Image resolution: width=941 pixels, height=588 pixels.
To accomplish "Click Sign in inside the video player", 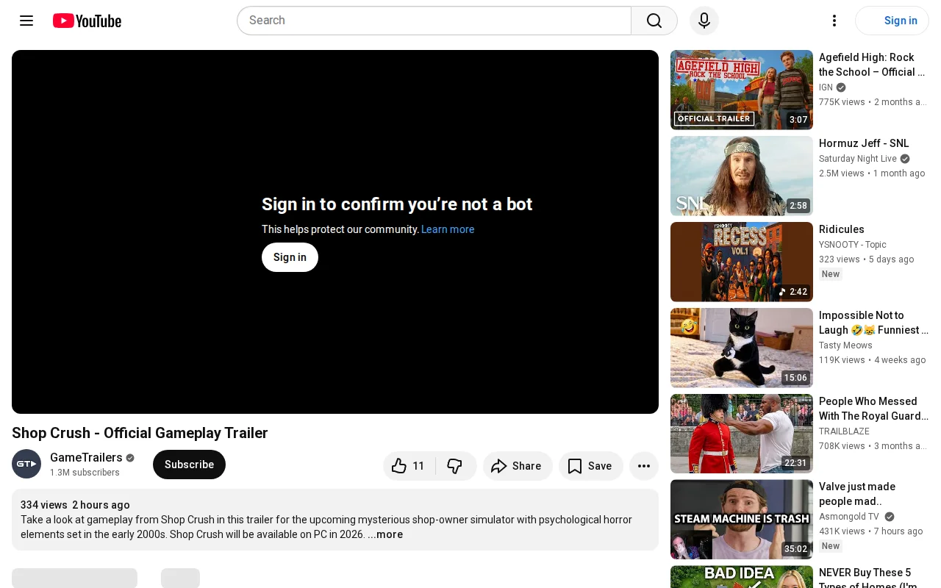I will coord(290,257).
